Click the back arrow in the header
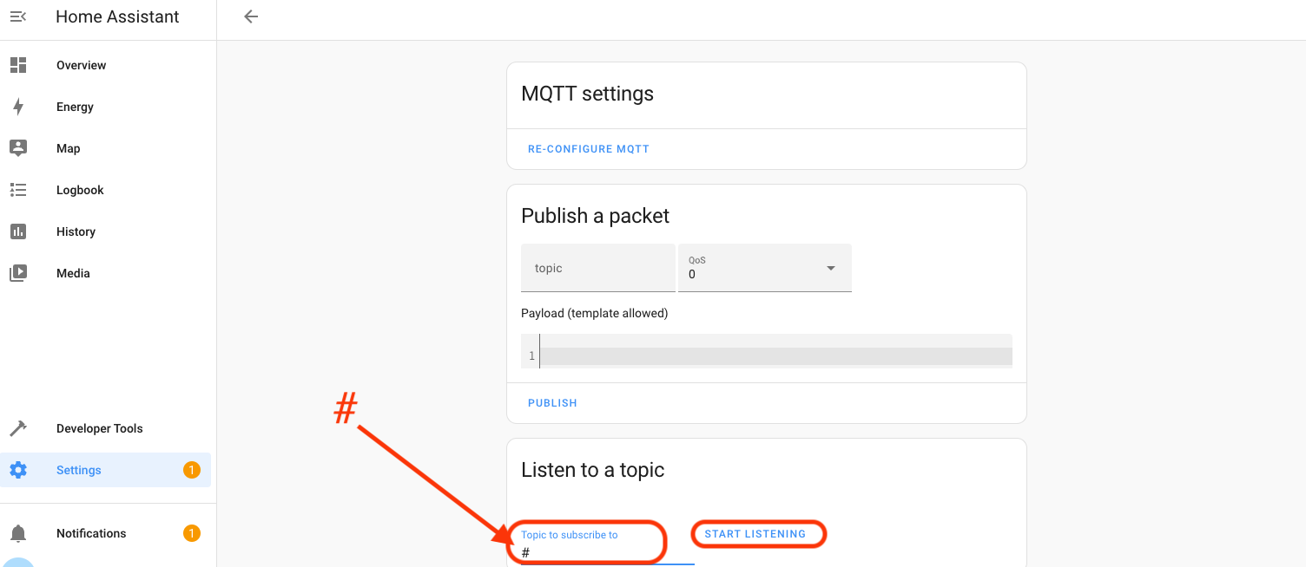 [x=251, y=16]
